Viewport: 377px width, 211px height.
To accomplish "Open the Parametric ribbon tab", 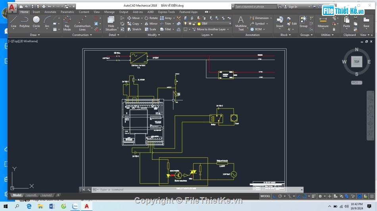I will coord(67,12).
